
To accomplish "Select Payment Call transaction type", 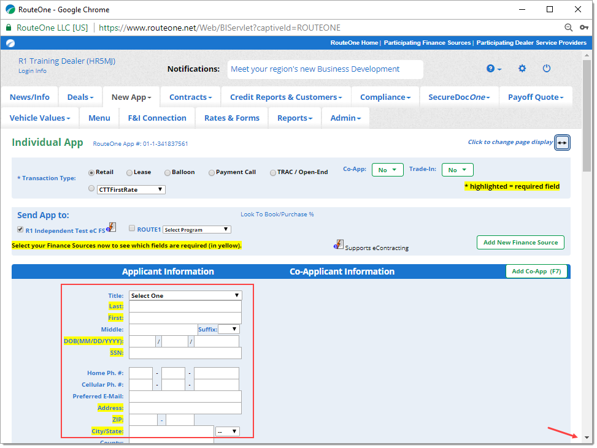I will pyautogui.click(x=212, y=173).
